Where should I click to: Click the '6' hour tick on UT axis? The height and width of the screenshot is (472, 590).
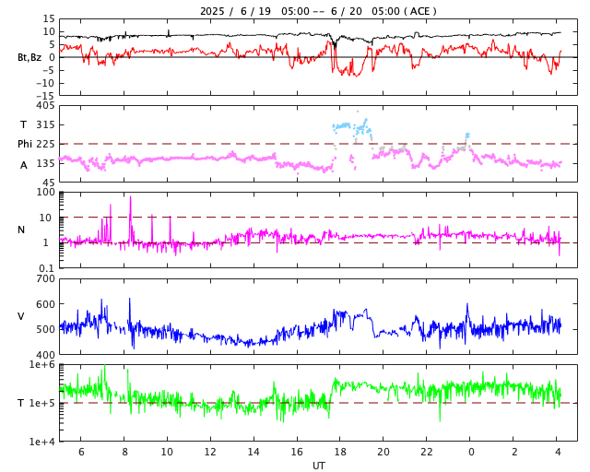81,452
